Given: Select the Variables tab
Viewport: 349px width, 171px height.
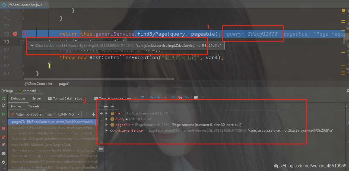Looking at the screenshot, I should [x=108, y=106].
